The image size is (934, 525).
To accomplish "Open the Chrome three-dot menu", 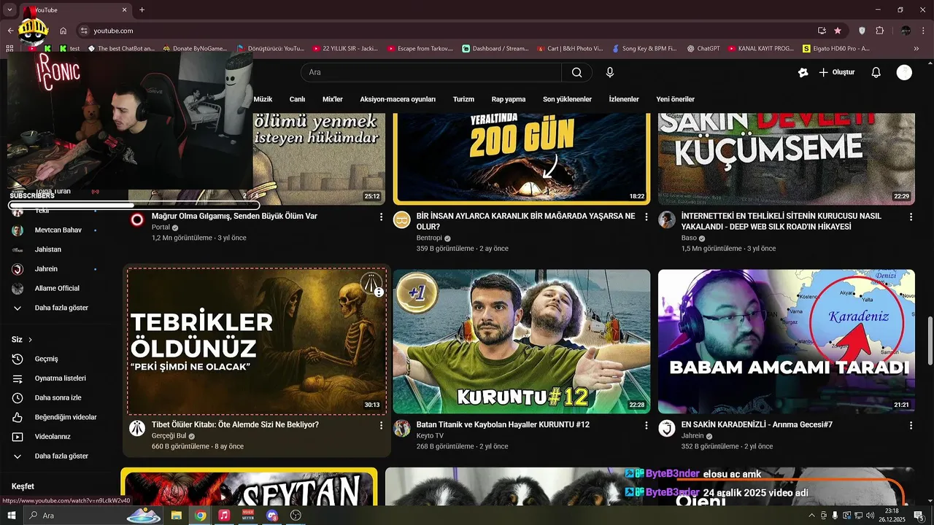I will click(924, 31).
